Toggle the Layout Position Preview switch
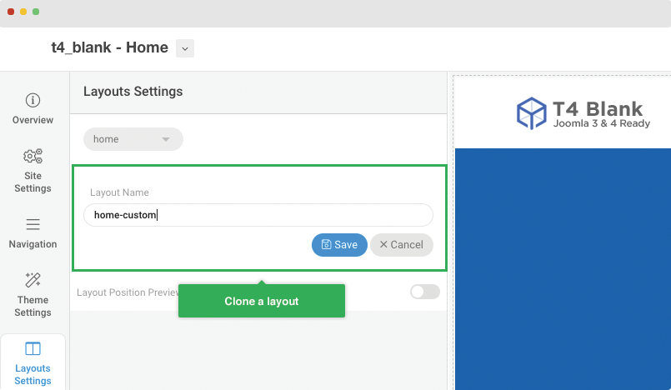This screenshot has width=671, height=390. [x=424, y=292]
